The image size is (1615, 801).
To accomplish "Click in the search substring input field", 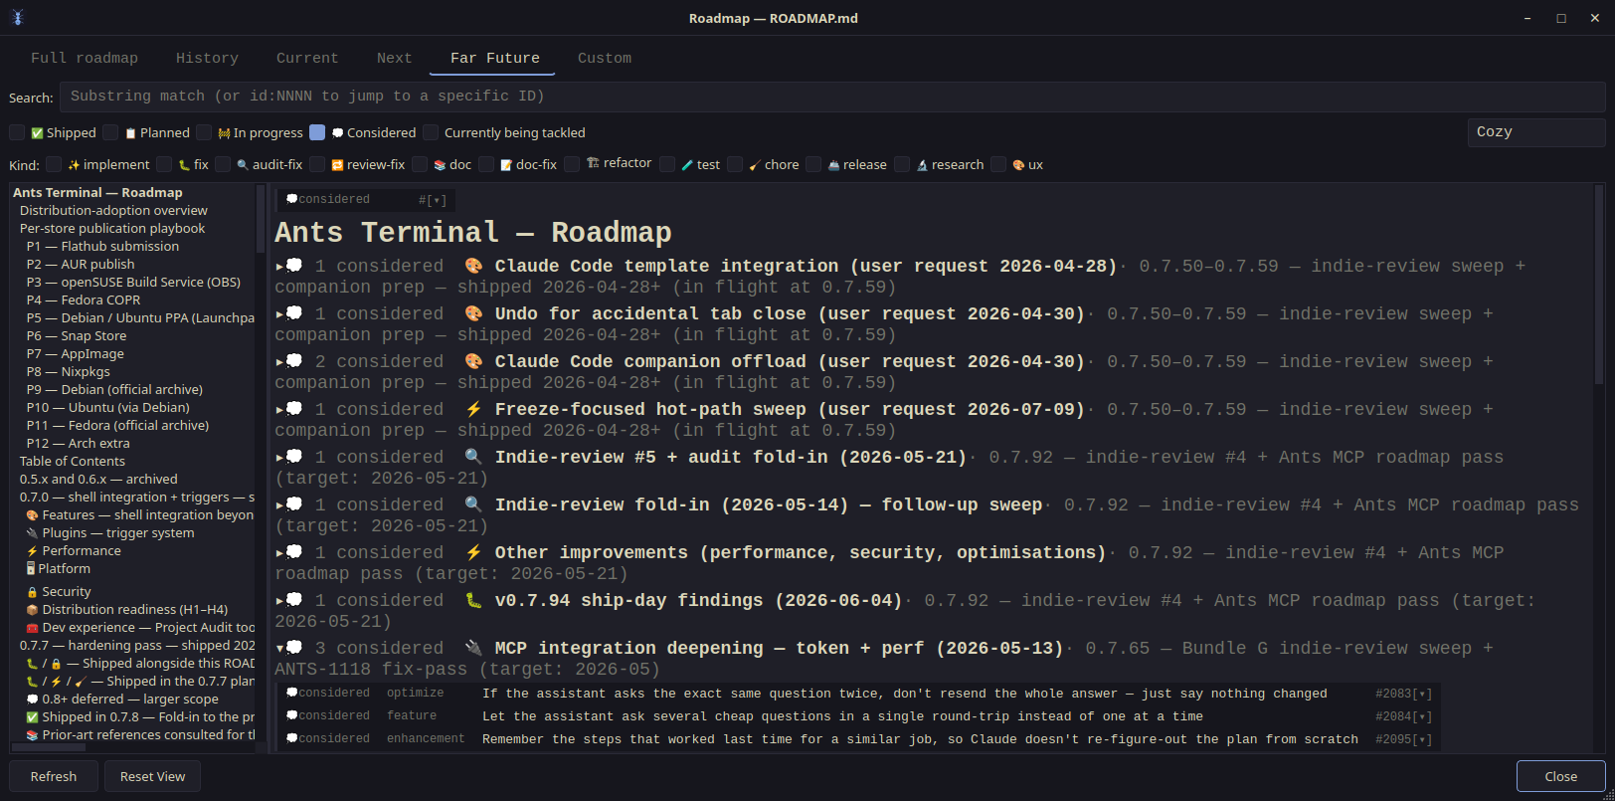I will point(832,97).
